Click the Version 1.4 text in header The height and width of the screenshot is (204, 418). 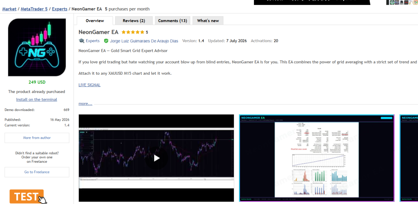click(x=193, y=41)
